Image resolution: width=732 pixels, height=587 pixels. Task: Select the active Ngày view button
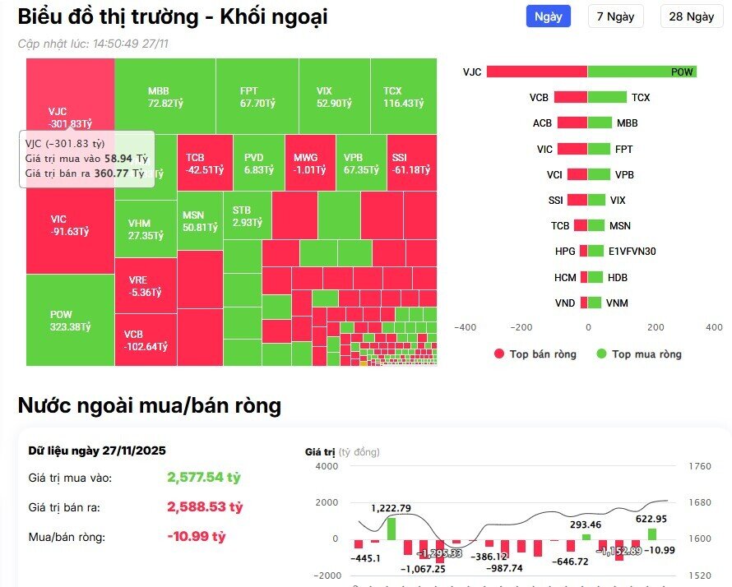click(x=548, y=16)
